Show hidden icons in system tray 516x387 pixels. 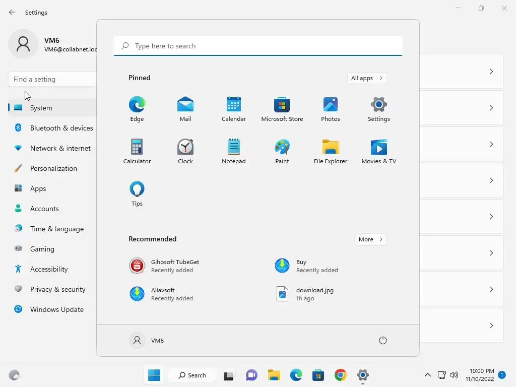tap(427, 375)
